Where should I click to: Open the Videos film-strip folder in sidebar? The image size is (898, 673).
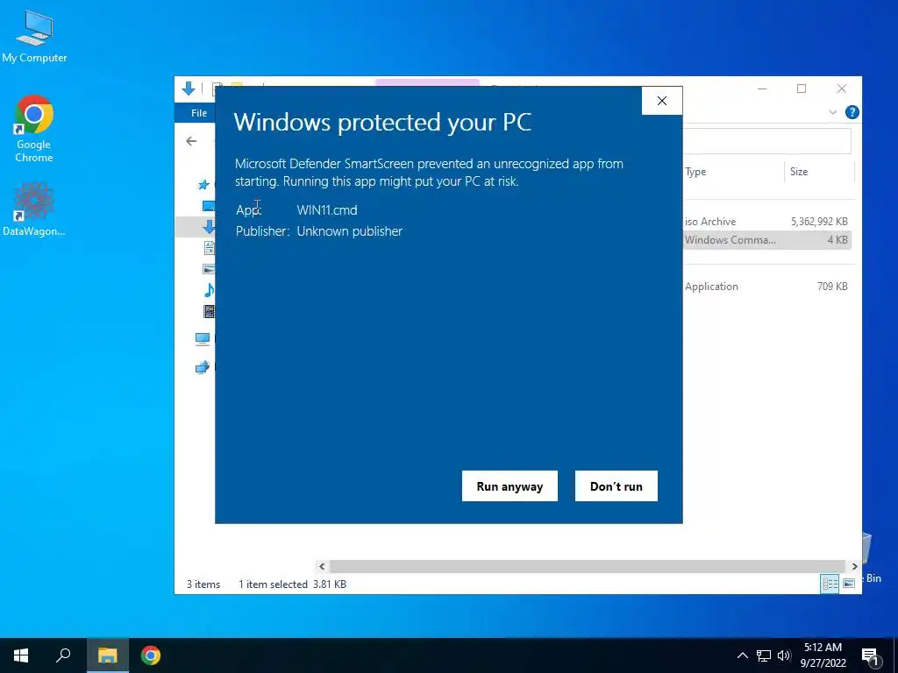click(x=210, y=311)
